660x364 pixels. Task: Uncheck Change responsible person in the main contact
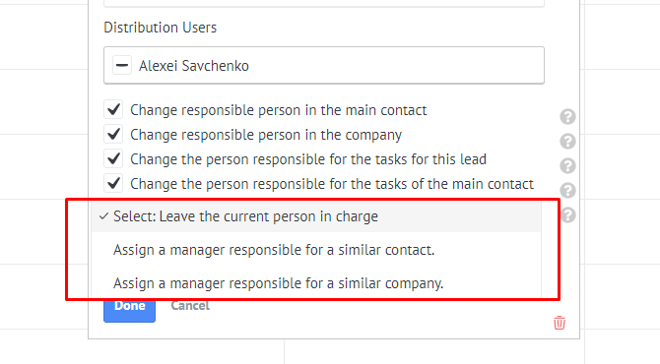pos(113,110)
